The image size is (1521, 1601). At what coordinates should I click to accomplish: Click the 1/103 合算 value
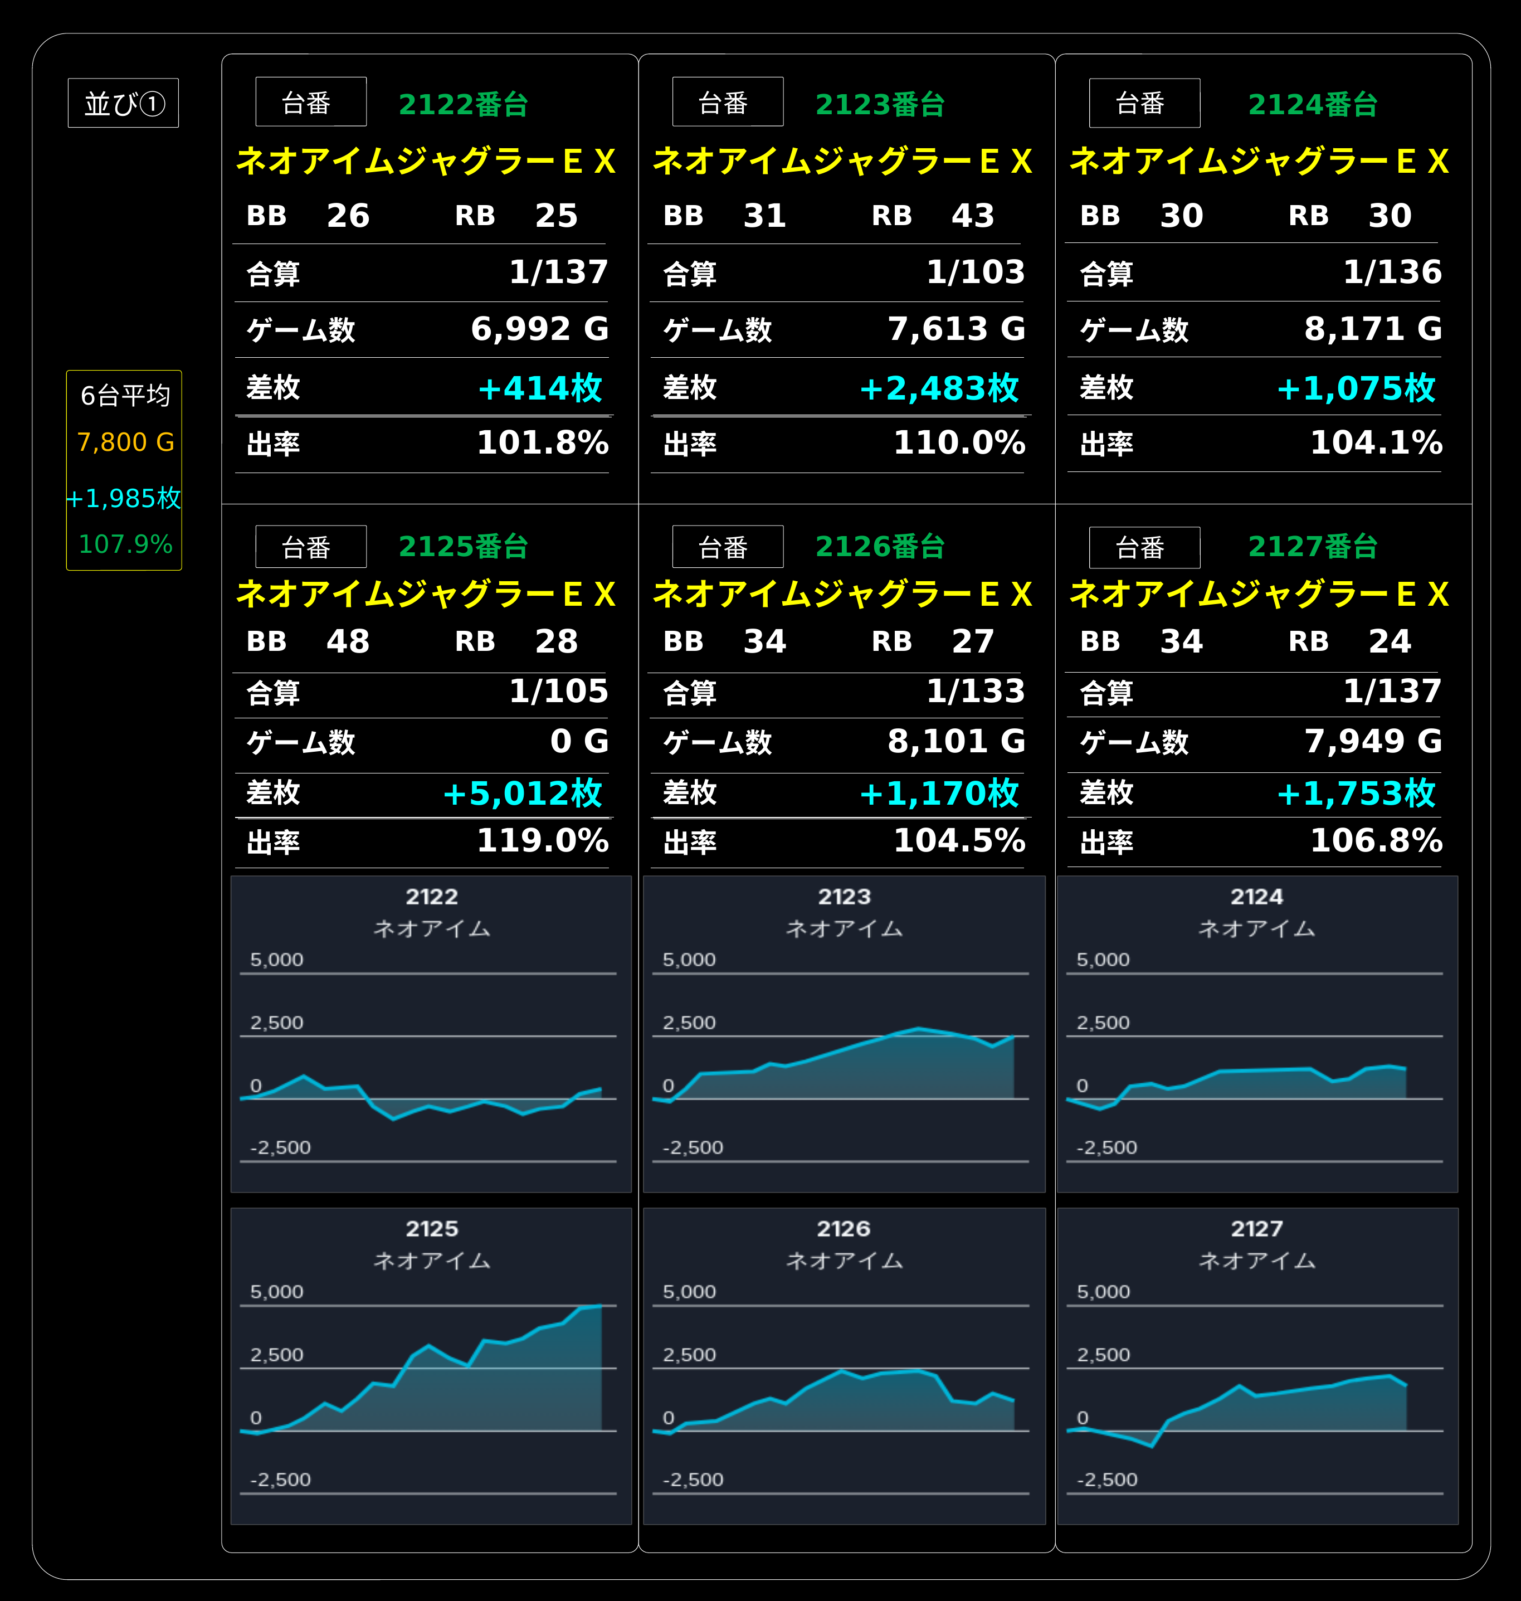(976, 272)
